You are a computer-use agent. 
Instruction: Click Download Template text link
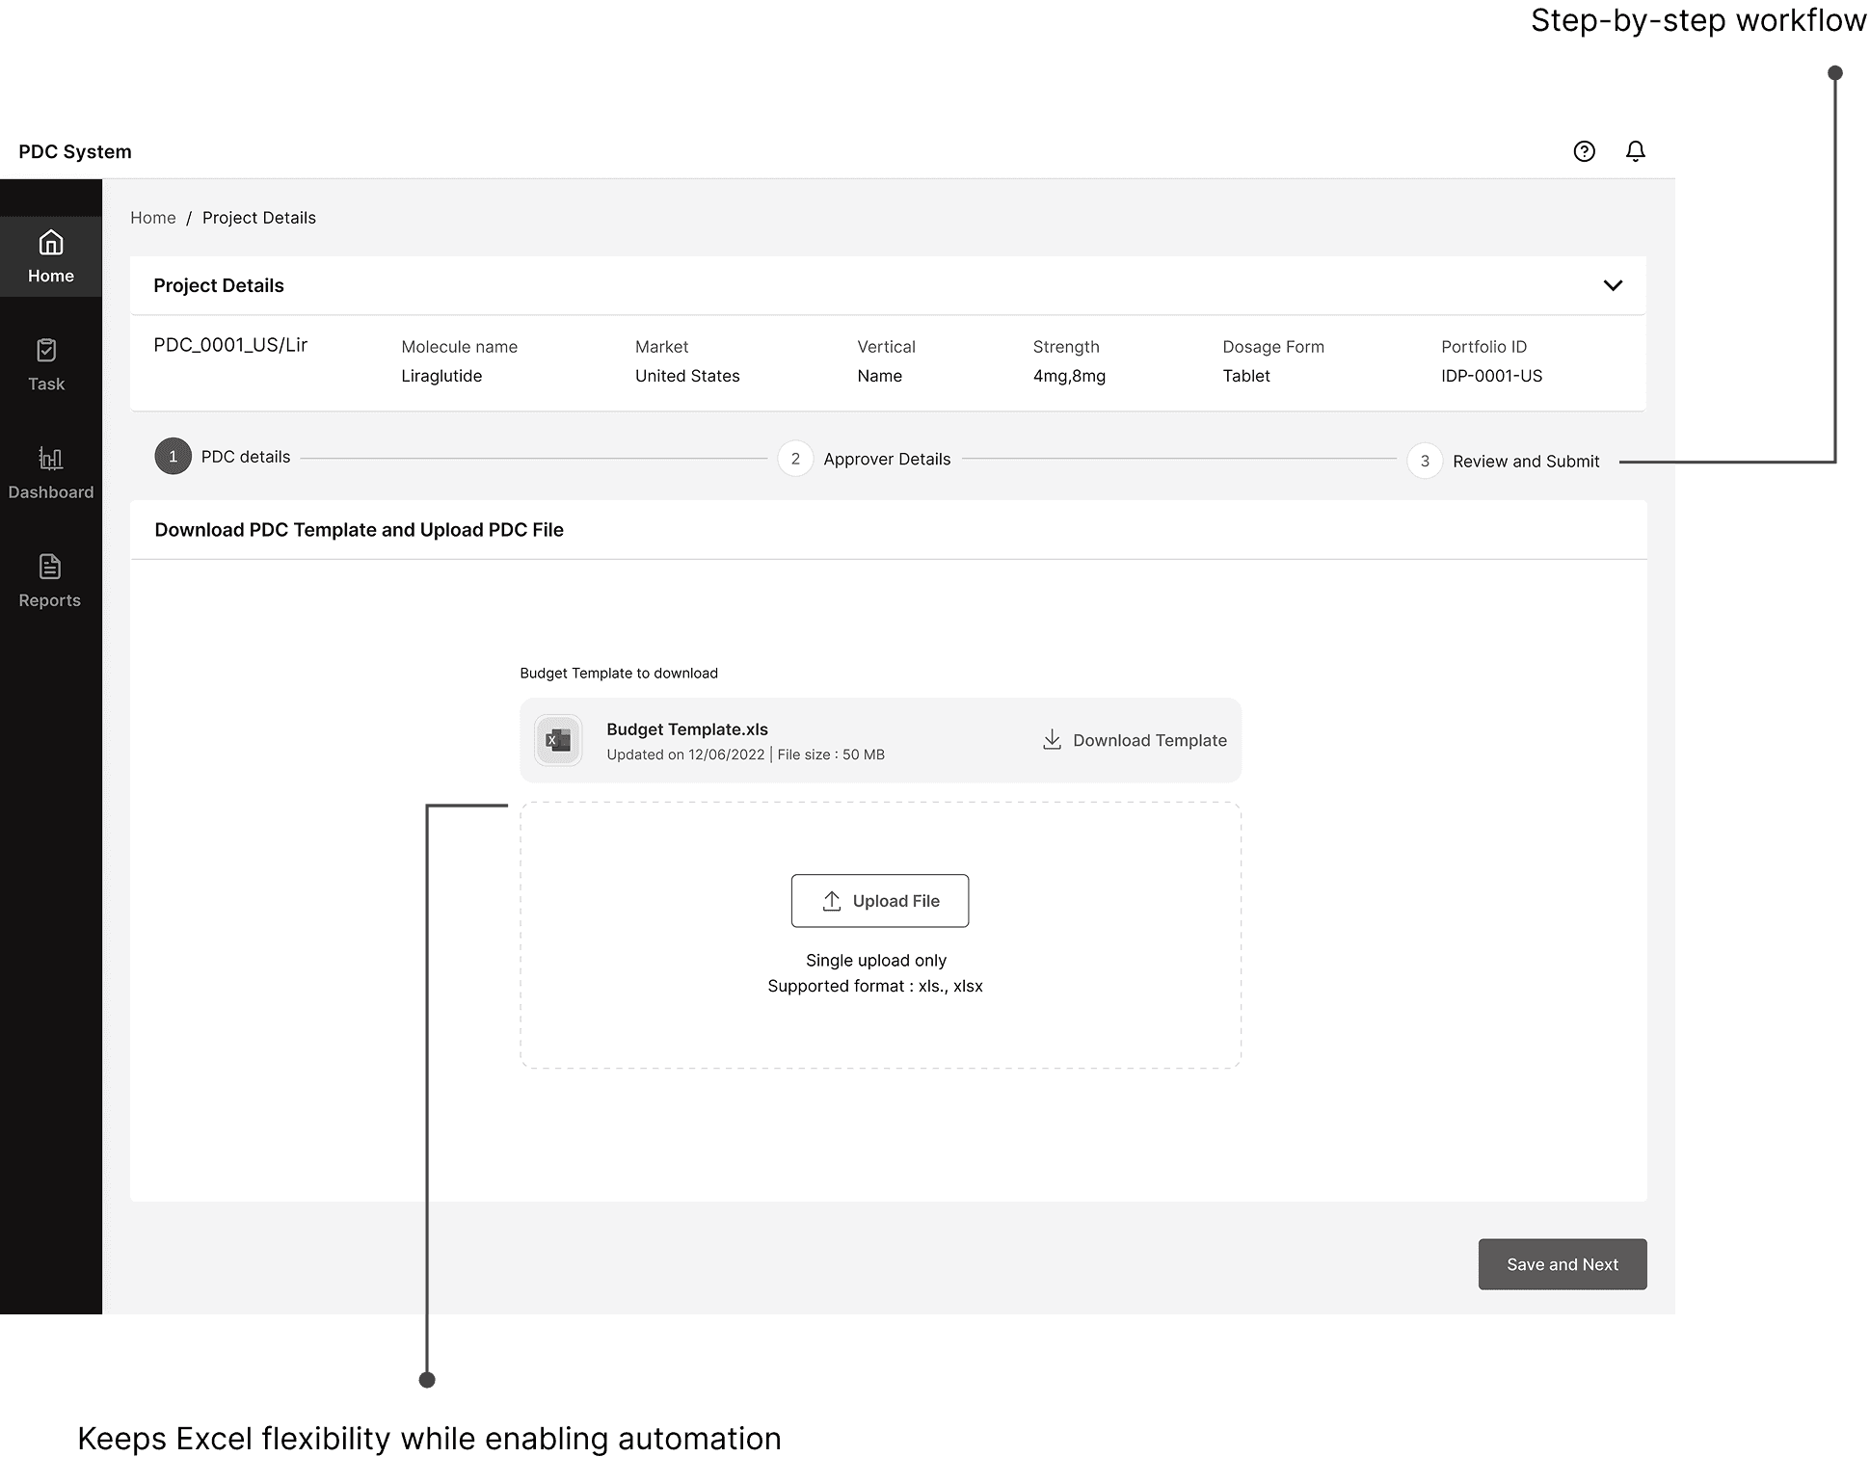[x=1149, y=740]
